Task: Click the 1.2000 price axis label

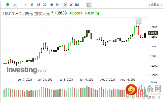Action: click(153, 66)
